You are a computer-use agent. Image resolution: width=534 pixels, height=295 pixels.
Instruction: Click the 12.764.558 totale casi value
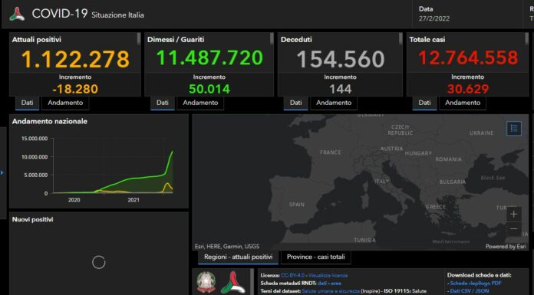point(468,57)
